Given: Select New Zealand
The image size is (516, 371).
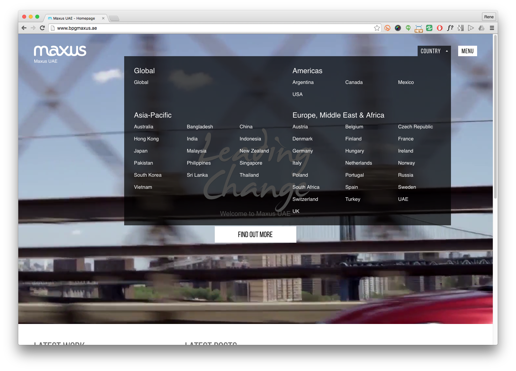Looking at the screenshot, I should (x=254, y=151).
